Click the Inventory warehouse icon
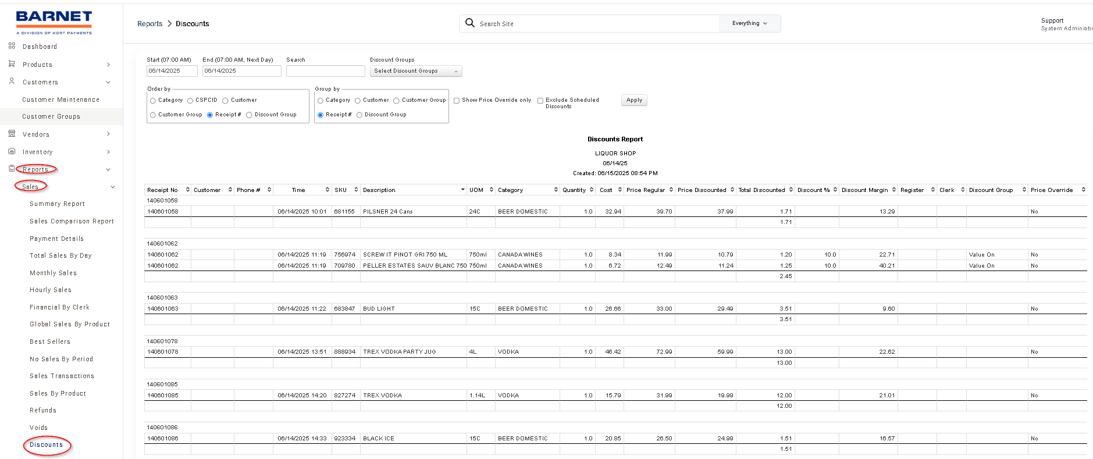Viewport: 1093px width, 459px height. point(12,151)
